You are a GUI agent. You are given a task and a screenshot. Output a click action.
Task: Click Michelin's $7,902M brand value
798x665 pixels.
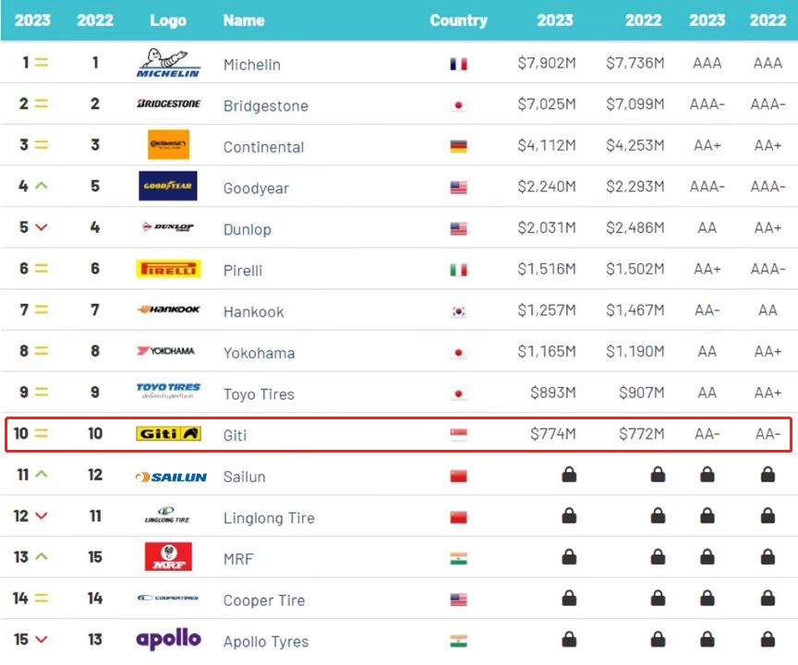(547, 64)
